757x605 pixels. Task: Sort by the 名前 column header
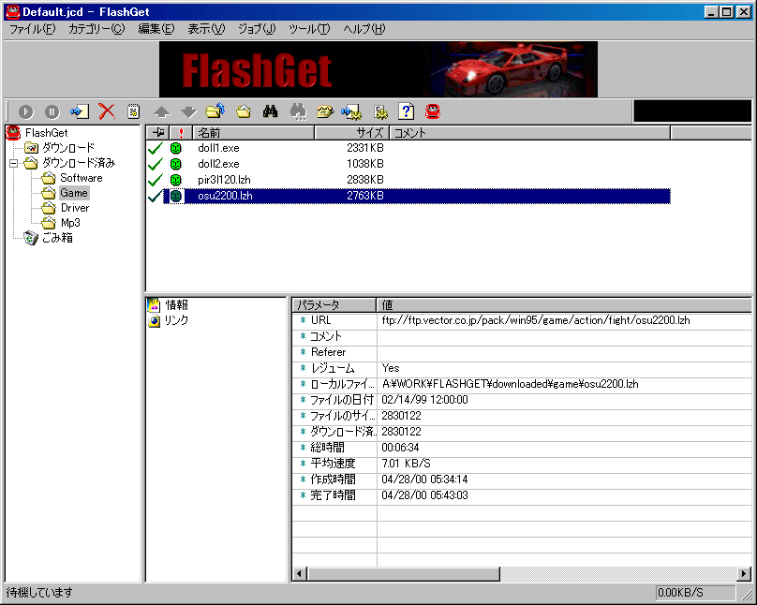tap(254, 133)
